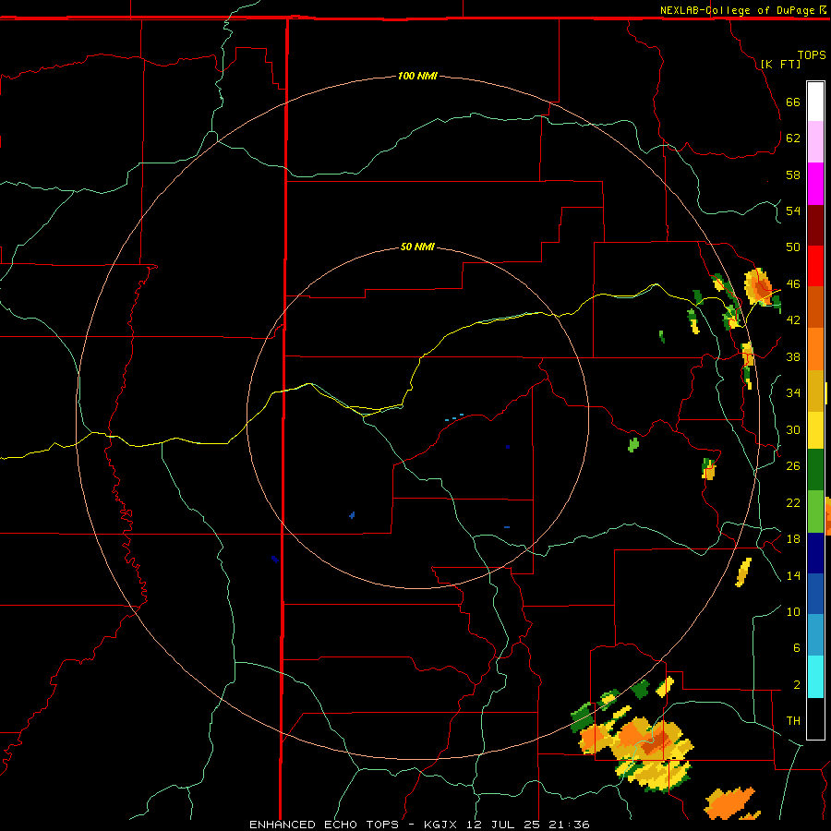Screen dimensions: 831x831
Task: Click the '26' legend value
Action: (793, 466)
